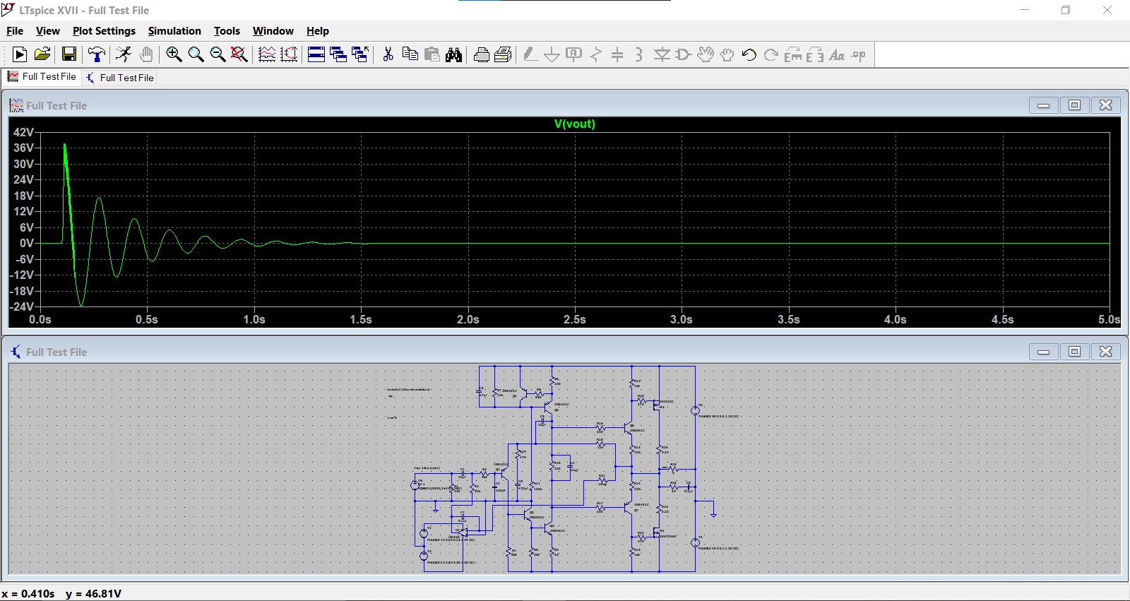Click the Halt hand icon
Image resolution: width=1130 pixels, height=601 pixels.
coord(146,54)
